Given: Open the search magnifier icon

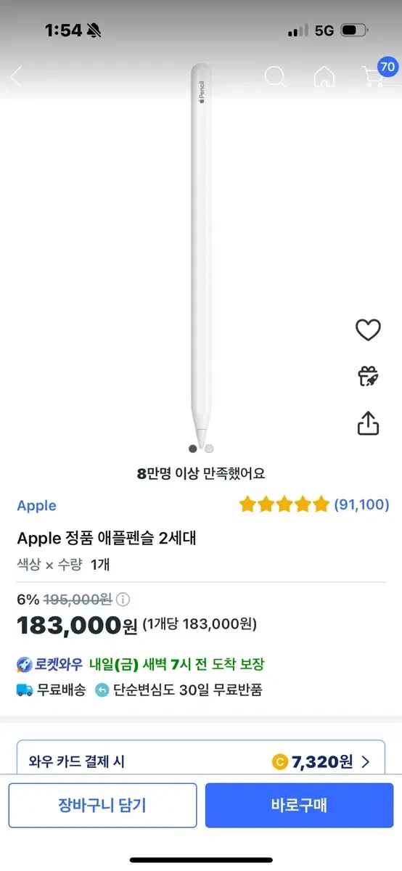Looking at the screenshot, I should 275,77.
